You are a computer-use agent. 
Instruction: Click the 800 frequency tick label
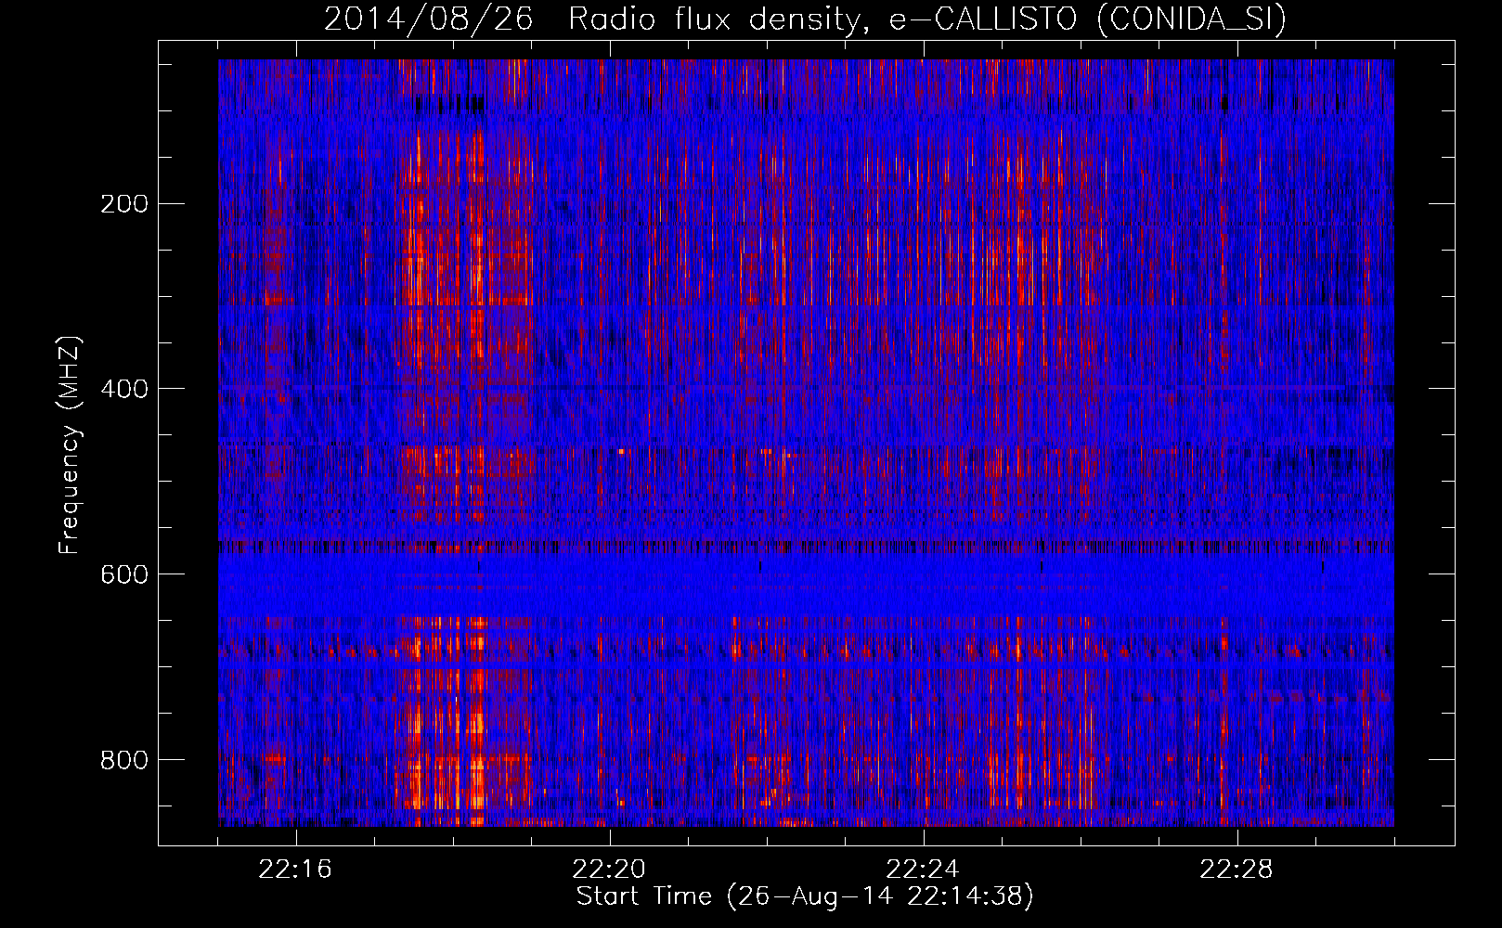tap(124, 760)
